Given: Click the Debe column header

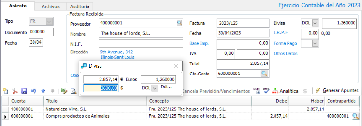Looking at the screenshot, I should point(270,101).
